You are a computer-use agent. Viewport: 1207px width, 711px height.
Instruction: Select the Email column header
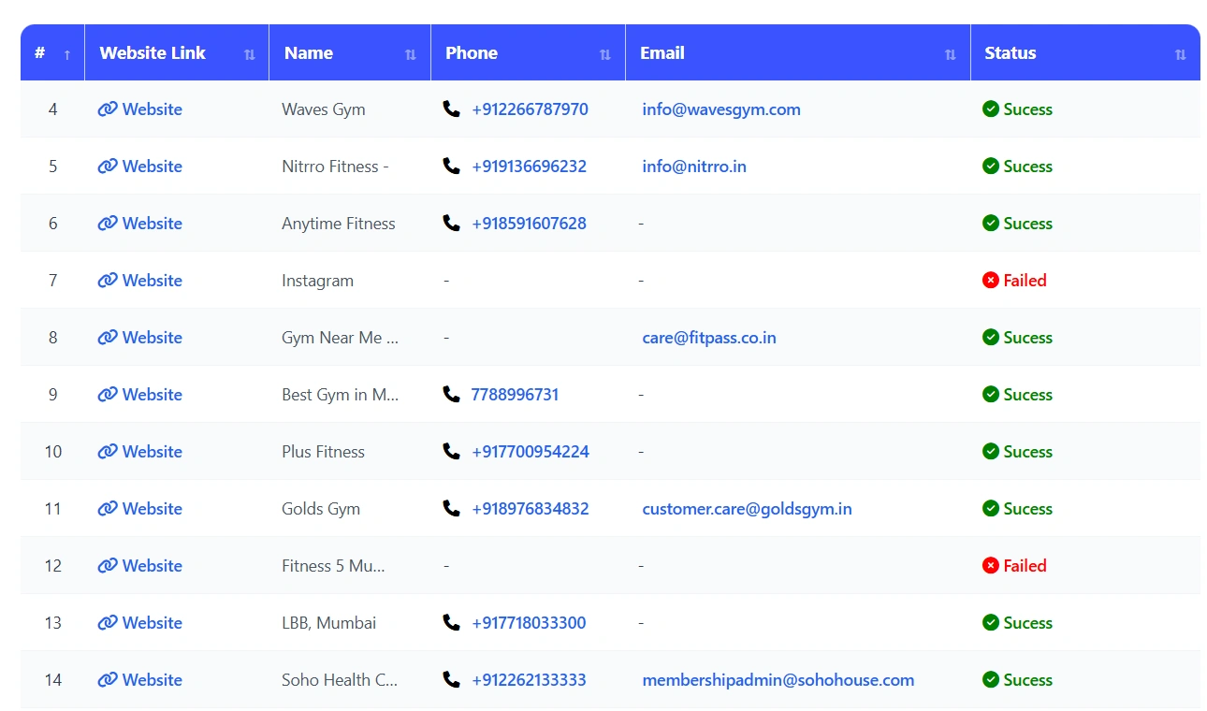click(x=662, y=53)
